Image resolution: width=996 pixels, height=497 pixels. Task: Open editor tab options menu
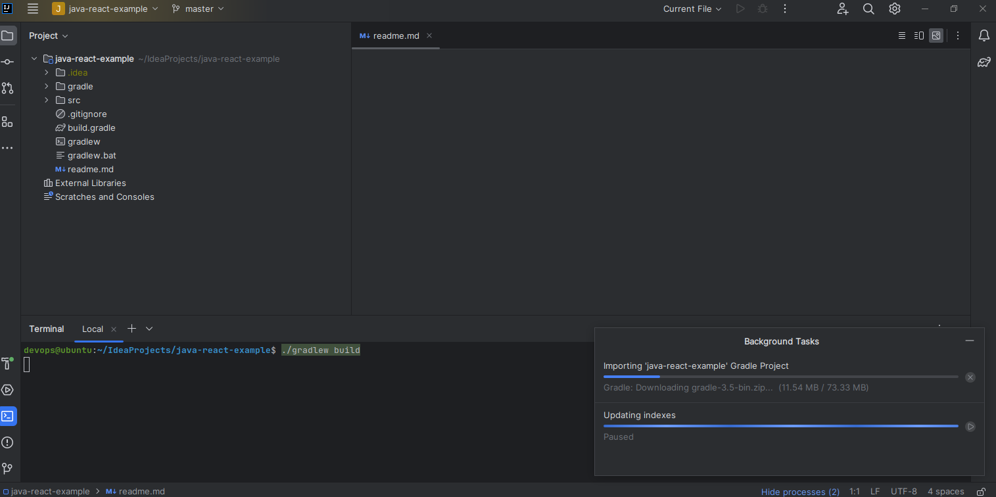(958, 35)
